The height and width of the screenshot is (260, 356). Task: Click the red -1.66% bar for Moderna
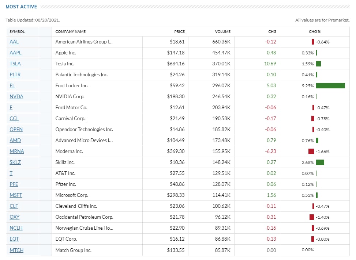(x=311, y=151)
